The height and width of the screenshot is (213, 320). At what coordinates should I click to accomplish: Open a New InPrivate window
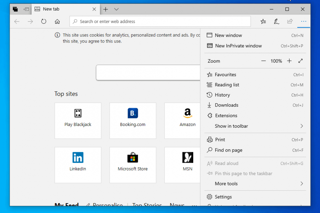tap(238, 46)
